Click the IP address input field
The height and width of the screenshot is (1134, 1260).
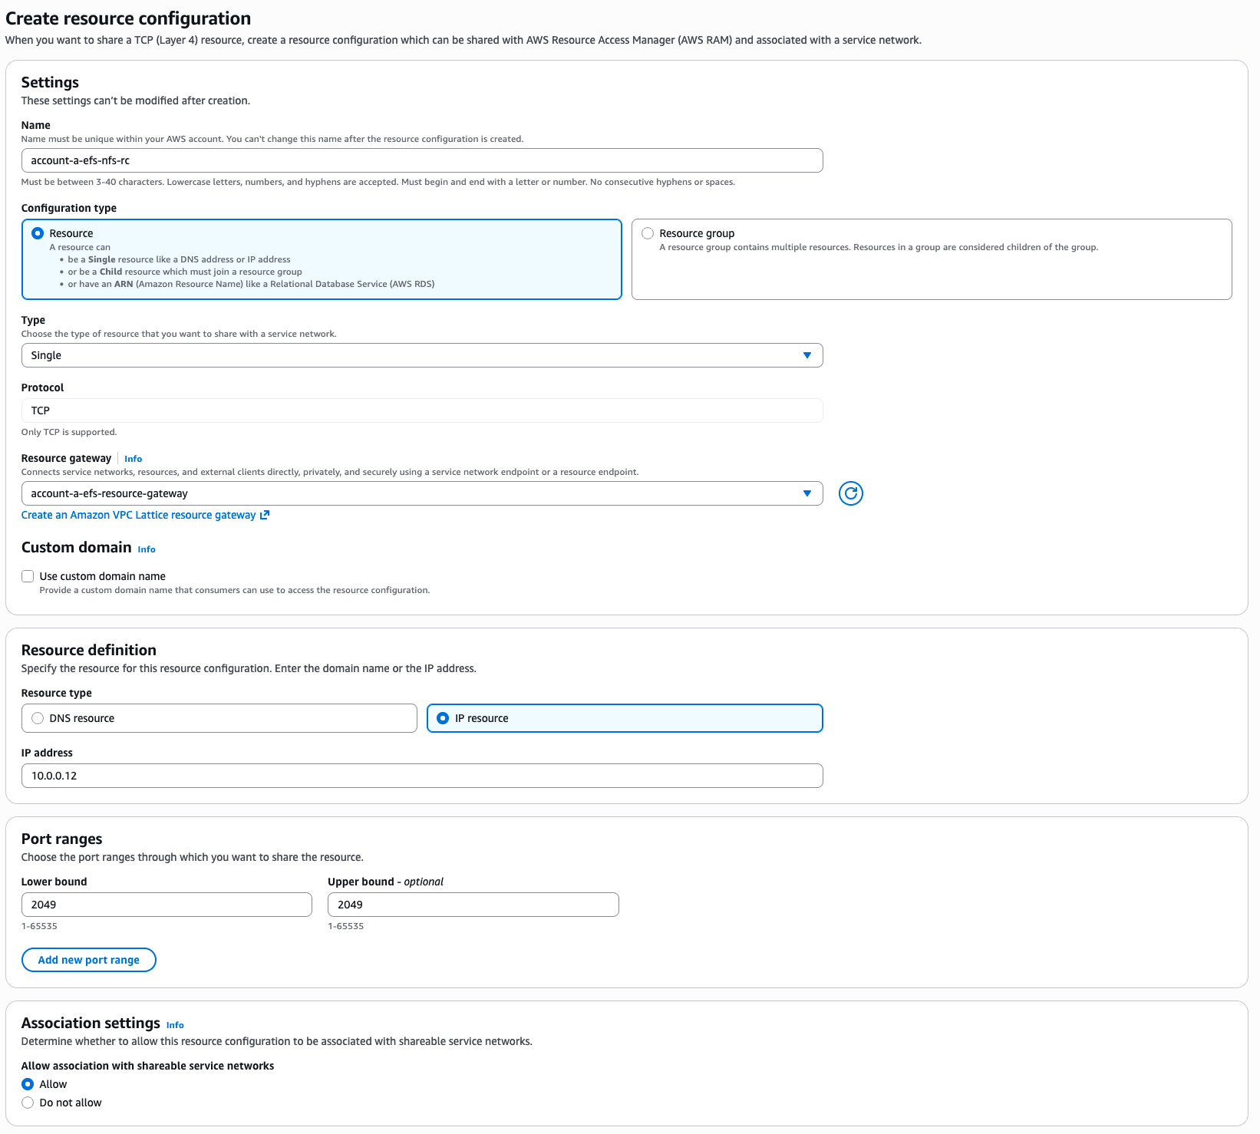pyautogui.click(x=421, y=776)
